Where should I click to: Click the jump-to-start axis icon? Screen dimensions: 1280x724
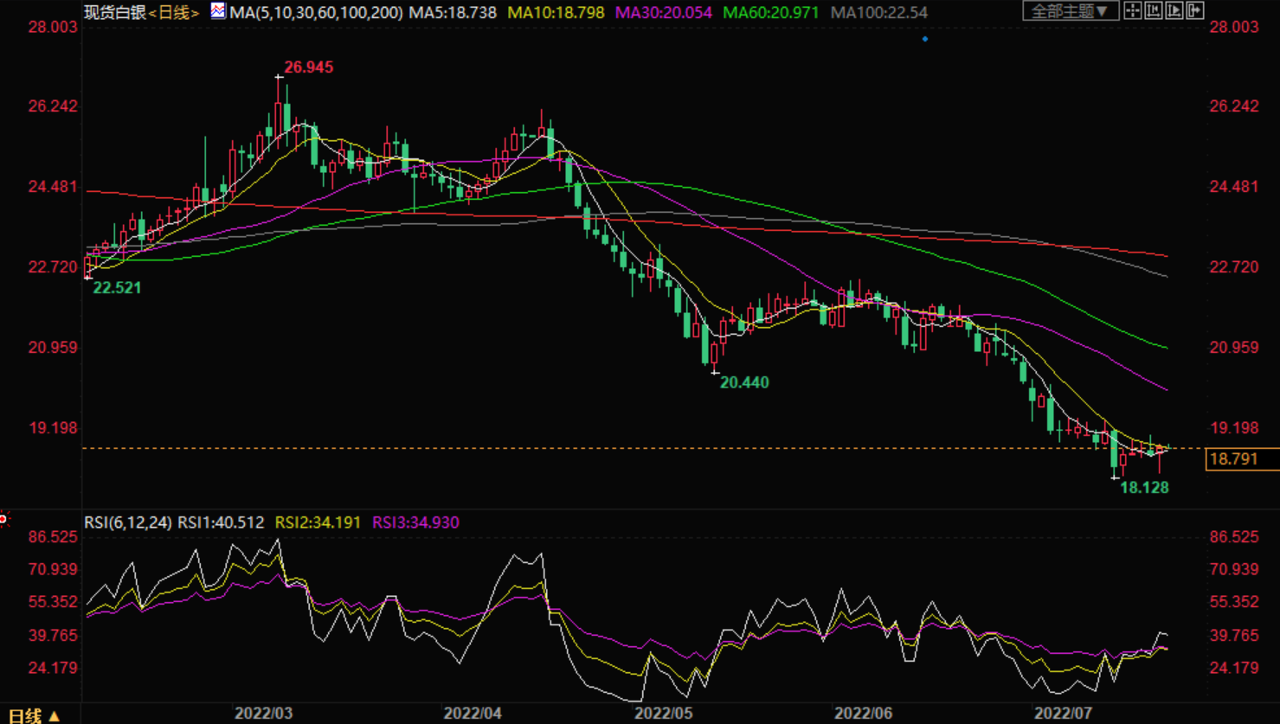point(1154,11)
